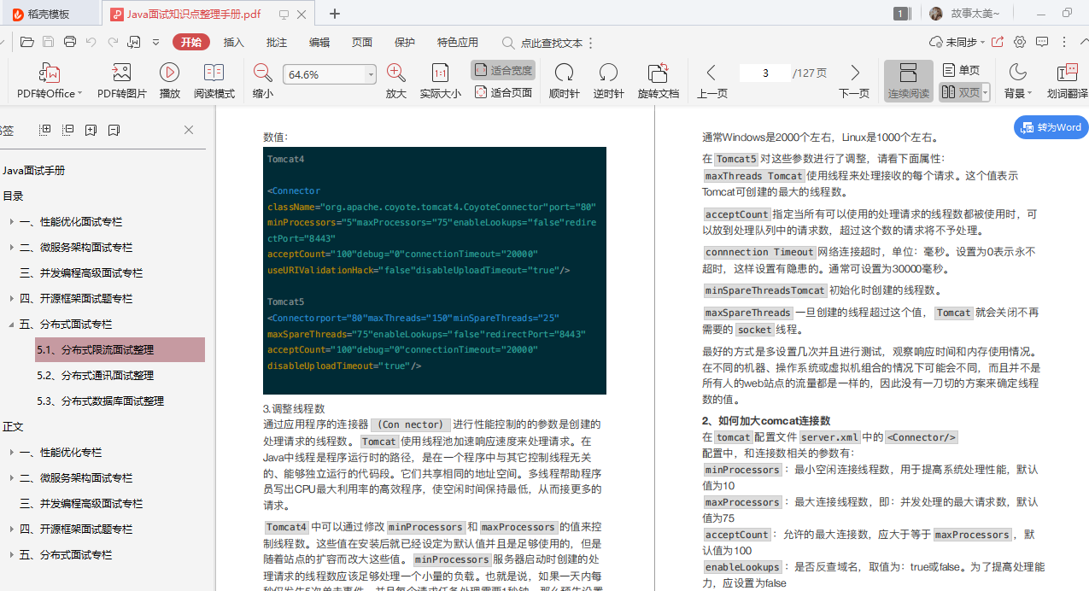Click the page number input field
The width and height of the screenshot is (1089, 591).
point(765,73)
